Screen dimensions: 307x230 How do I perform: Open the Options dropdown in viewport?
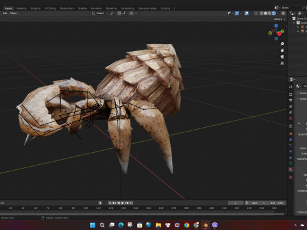point(279,19)
